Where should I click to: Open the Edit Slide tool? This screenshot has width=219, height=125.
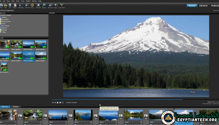38,5
